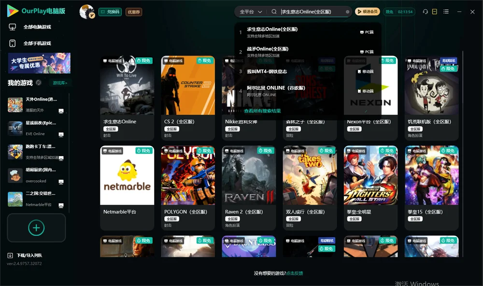Image resolution: width=483 pixels, height=286 pixels.
Task: Click the refresh icon beside 我的游戏
Action: click(39, 83)
